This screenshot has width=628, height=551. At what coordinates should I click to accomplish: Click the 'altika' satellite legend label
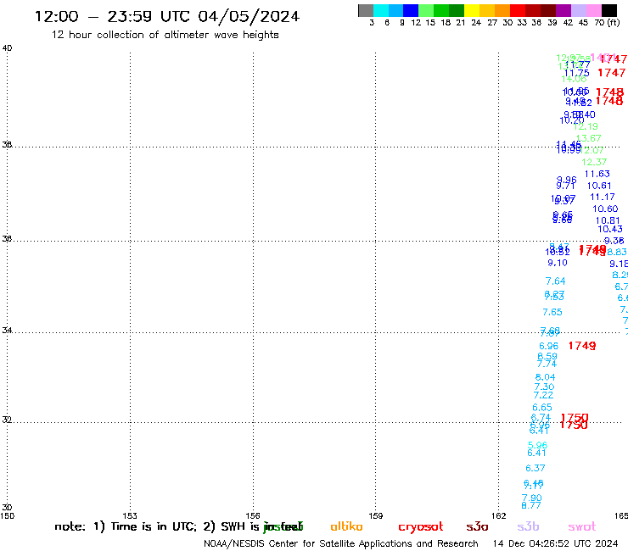pos(346,526)
